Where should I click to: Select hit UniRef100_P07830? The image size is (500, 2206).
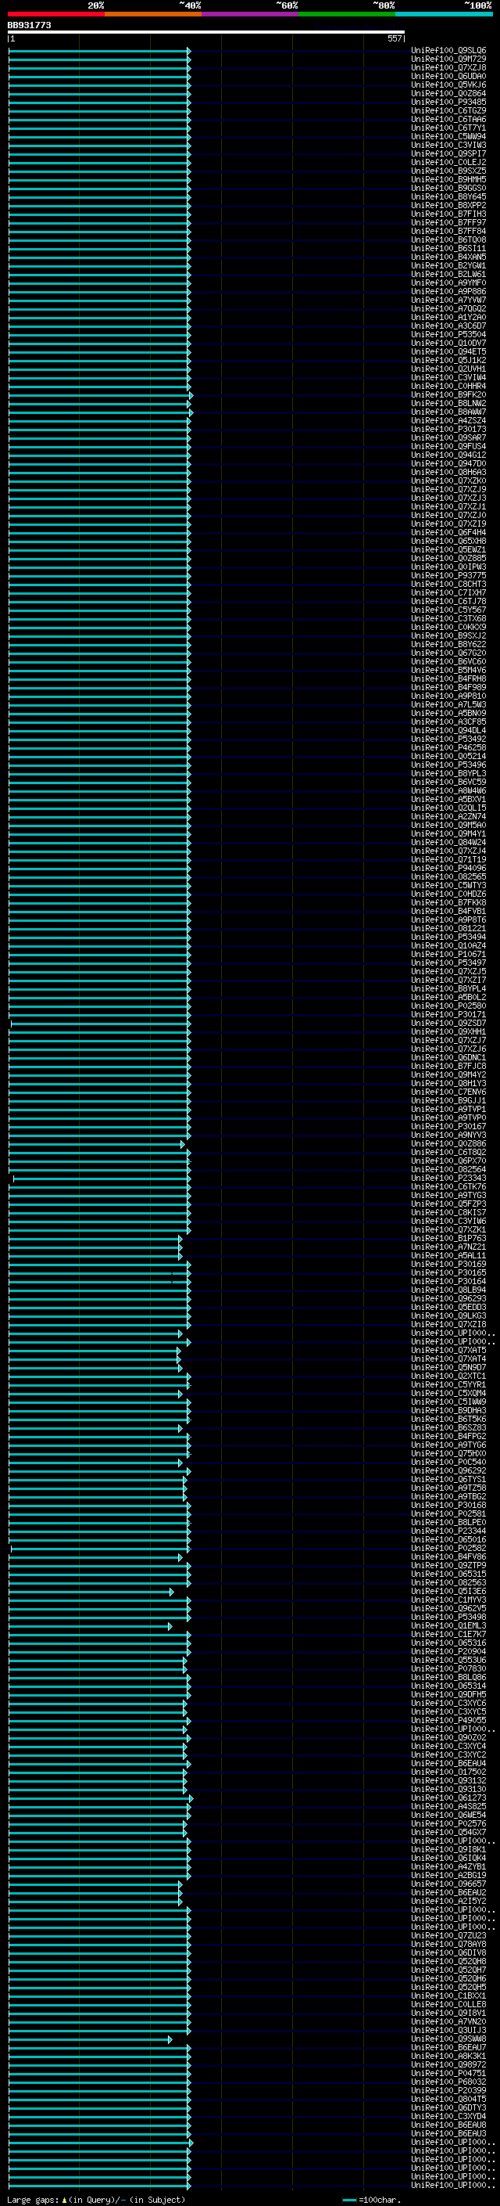(448, 1668)
